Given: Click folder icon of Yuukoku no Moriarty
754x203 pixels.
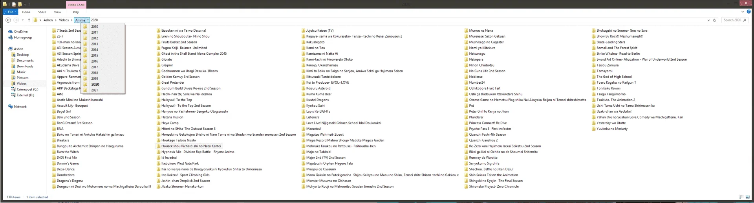Looking at the screenshot, I should [x=594, y=129].
